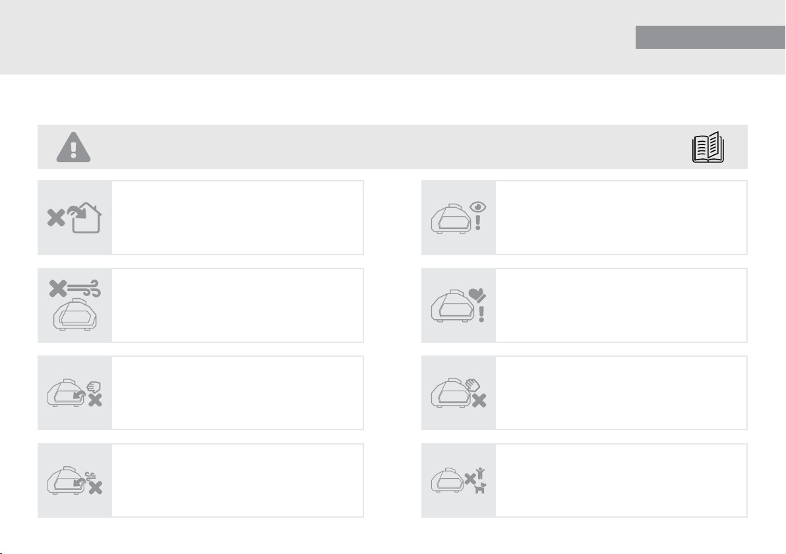Open the instruction manual book icon
Image resolution: width=786 pixels, height=554 pixels.
click(708, 147)
